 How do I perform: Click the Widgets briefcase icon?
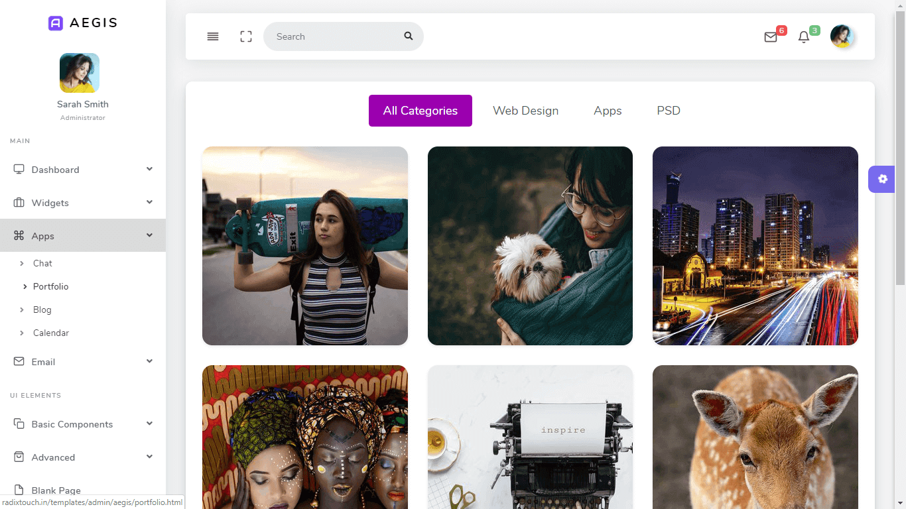(x=19, y=202)
